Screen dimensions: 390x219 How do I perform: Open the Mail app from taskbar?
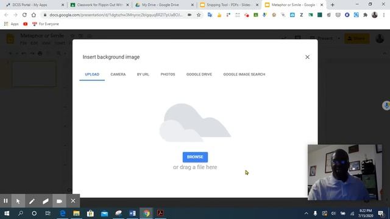point(104,214)
